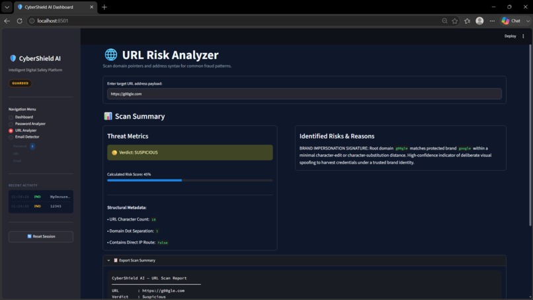Click the yellow circle icon in Verdict banner

[x=114, y=152]
